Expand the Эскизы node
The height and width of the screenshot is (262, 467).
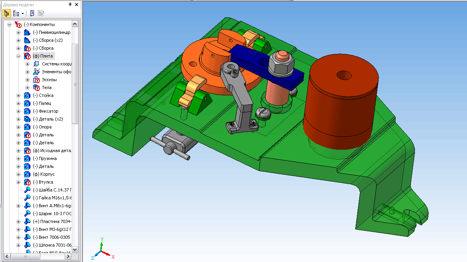(27, 80)
